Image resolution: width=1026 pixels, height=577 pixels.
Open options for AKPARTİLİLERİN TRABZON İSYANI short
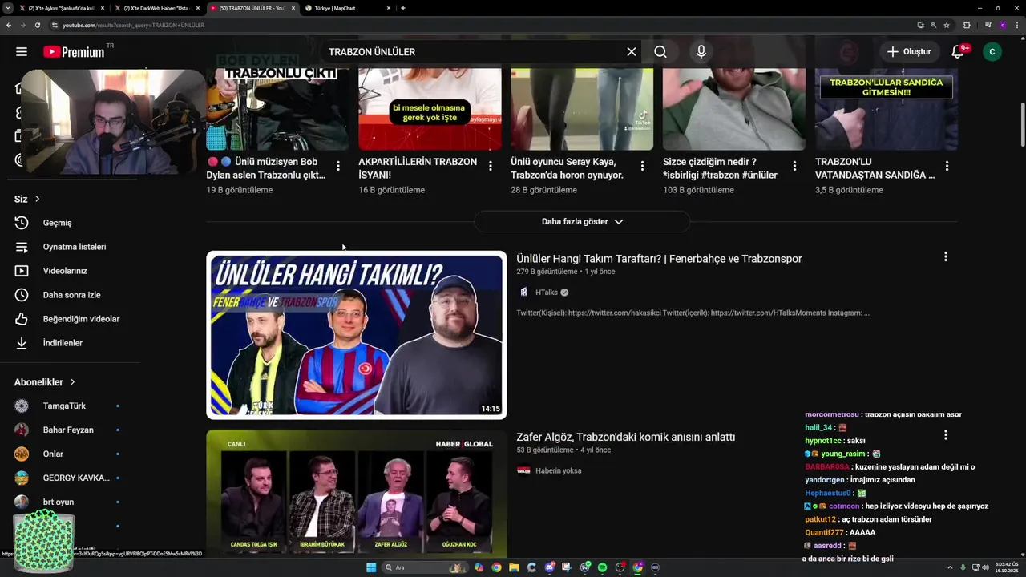pyautogui.click(x=491, y=166)
